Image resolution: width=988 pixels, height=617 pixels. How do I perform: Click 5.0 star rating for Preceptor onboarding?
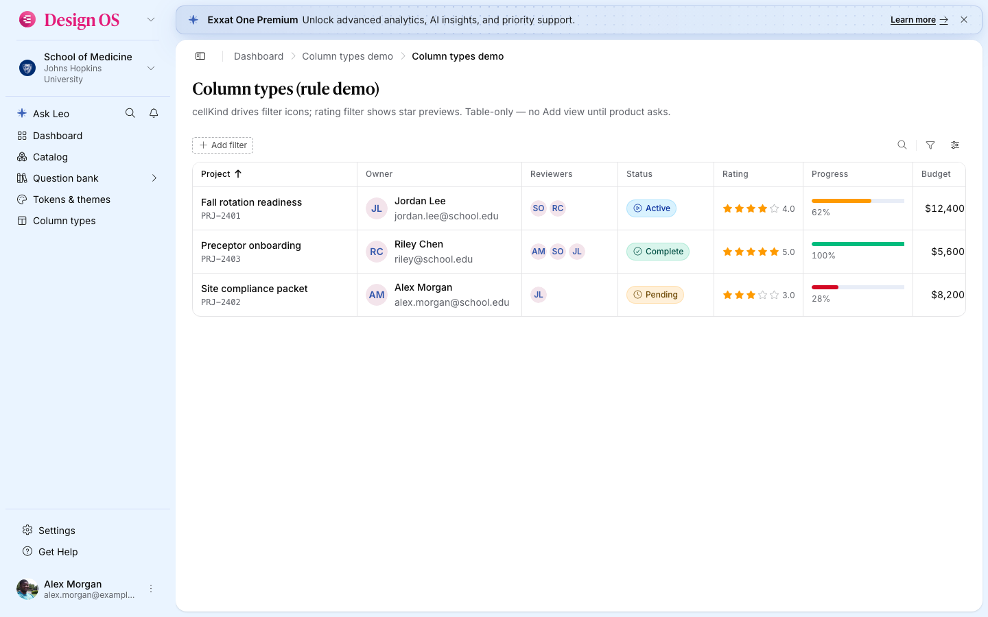click(758, 252)
